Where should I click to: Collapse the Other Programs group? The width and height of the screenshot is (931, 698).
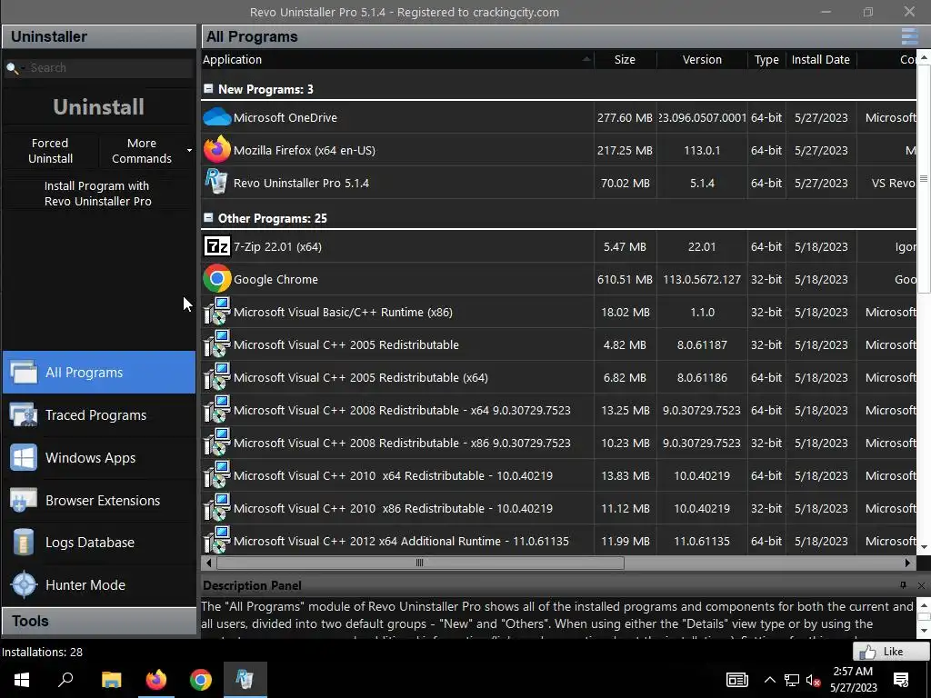pos(208,217)
